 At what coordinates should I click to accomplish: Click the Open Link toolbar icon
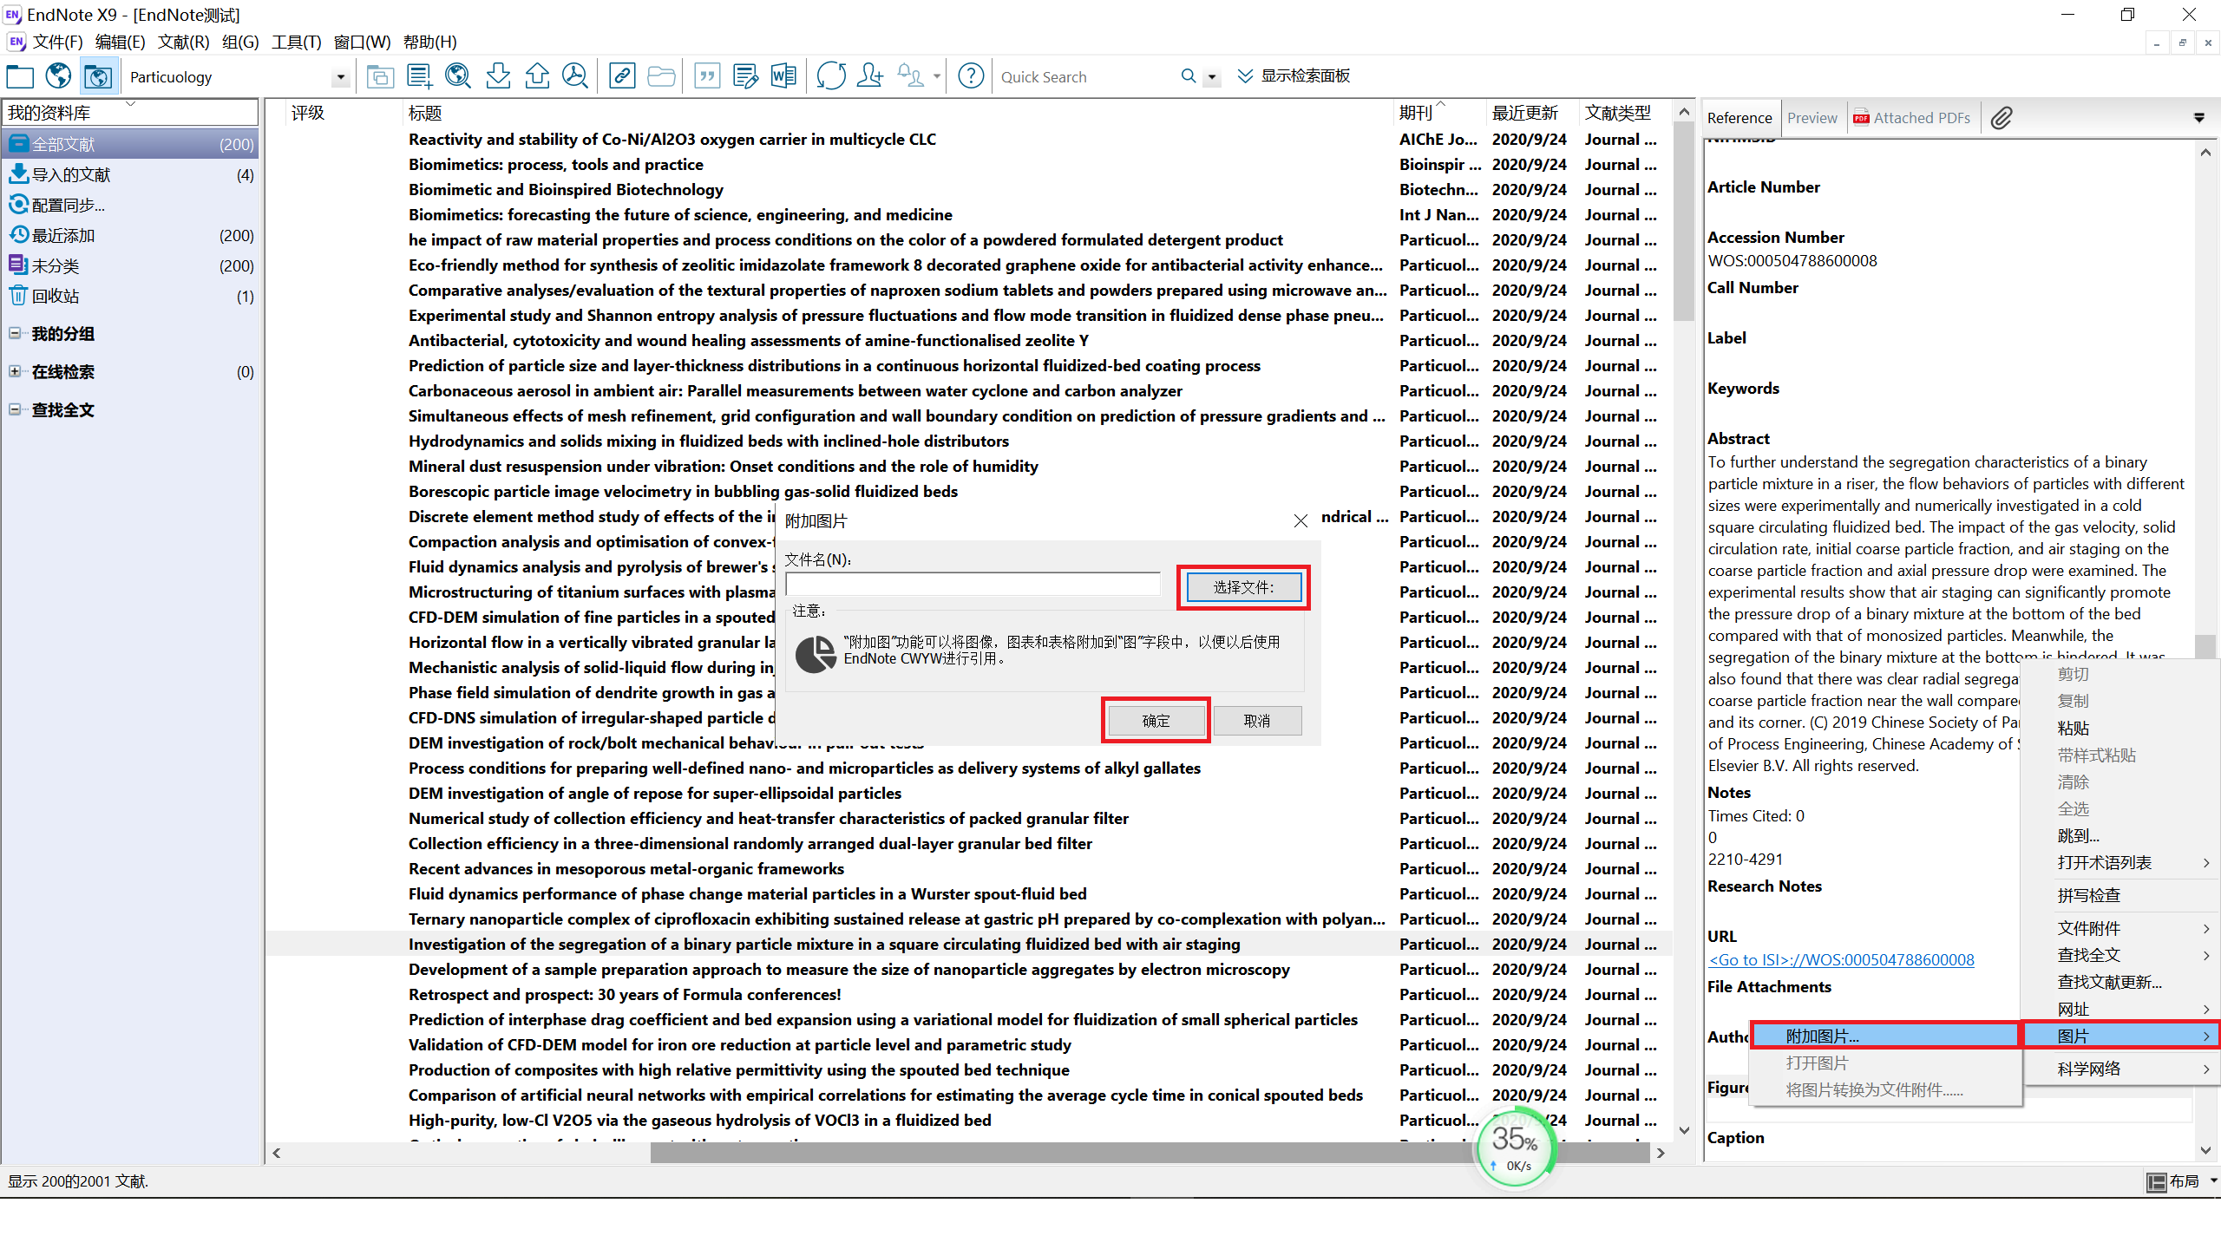click(x=622, y=76)
